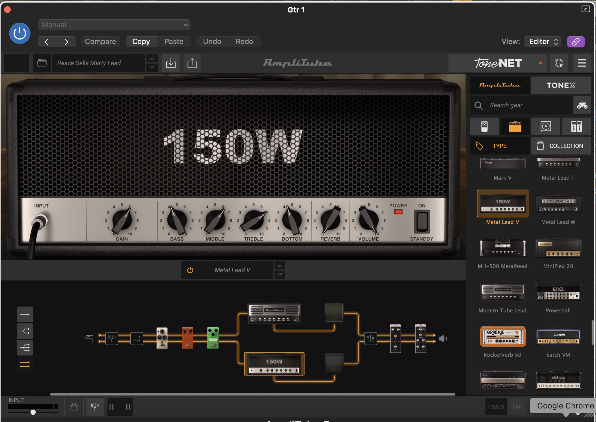This screenshot has height=422, width=596.
Task: Click the output speaker icon in chain
Action: 443,338
